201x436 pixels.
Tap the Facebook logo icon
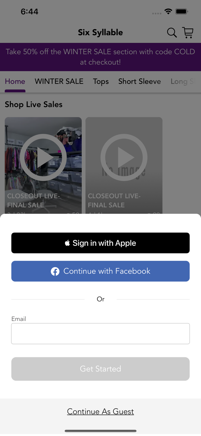(55, 271)
